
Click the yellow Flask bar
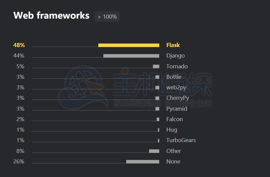pos(129,45)
